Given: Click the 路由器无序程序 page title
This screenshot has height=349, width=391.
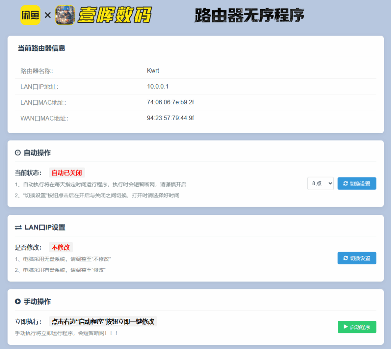Looking at the screenshot, I should [x=249, y=15].
